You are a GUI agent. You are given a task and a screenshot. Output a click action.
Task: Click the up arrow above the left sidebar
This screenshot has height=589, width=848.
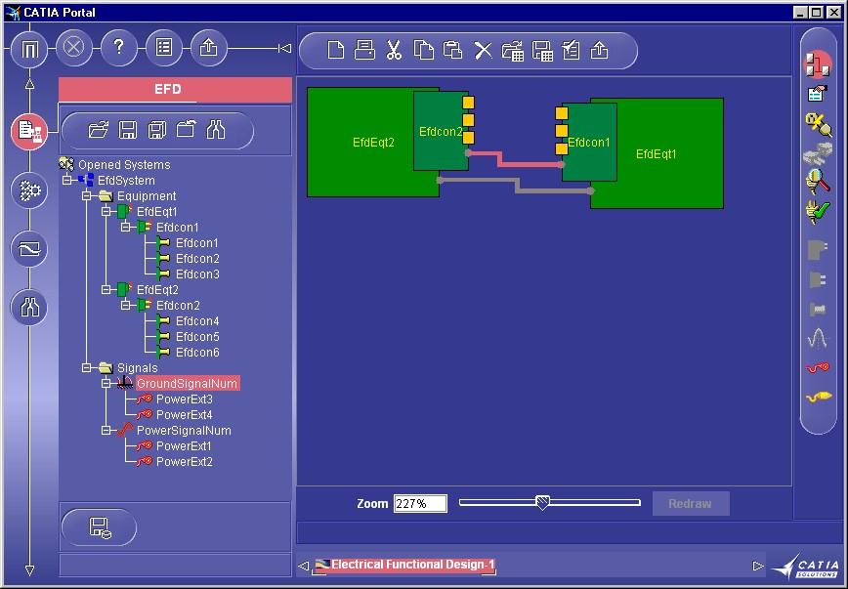pos(29,84)
